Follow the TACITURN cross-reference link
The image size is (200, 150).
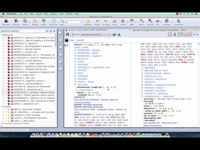(x=82, y=85)
